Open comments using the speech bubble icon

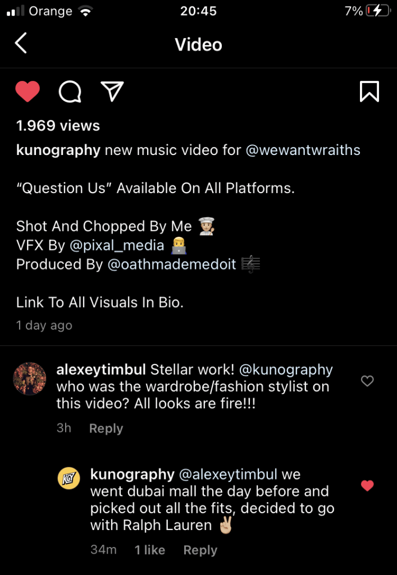70,92
